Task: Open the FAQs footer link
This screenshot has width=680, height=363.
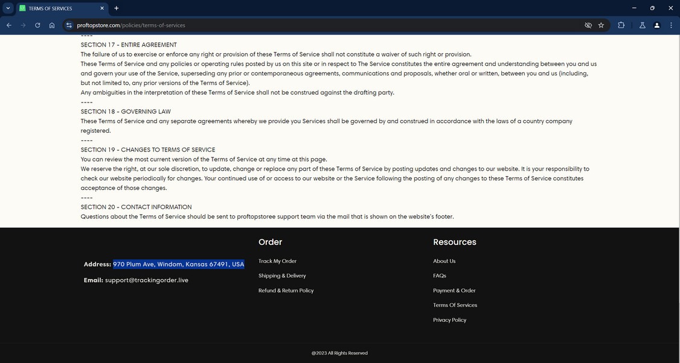Action: coord(439,276)
